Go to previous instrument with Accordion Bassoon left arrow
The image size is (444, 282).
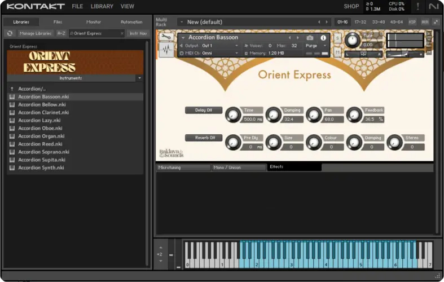289,38
